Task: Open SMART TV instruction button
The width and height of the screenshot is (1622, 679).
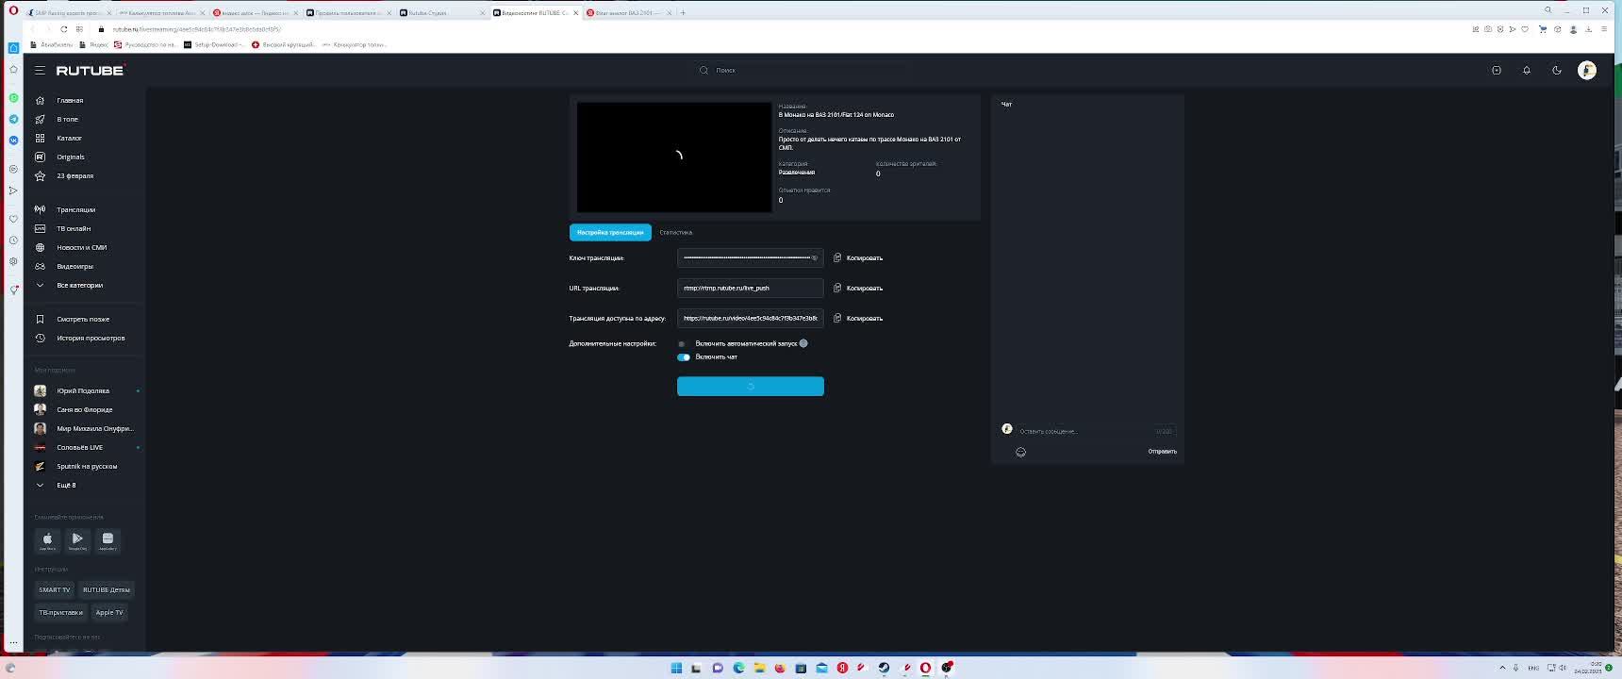Action: tap(55, 589)
